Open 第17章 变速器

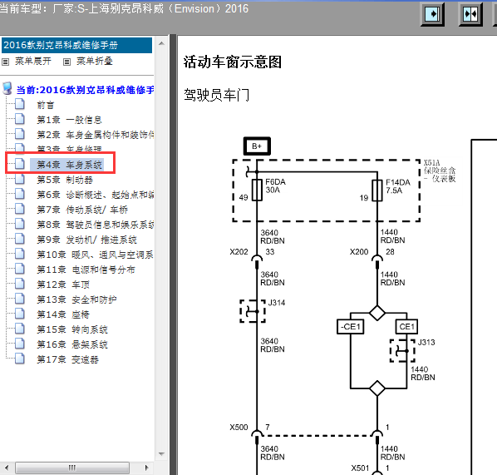click(68, 359)
